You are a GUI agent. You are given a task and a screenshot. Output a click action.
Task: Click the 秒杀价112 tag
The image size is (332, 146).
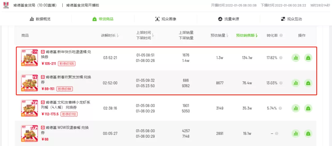[69, 114]
